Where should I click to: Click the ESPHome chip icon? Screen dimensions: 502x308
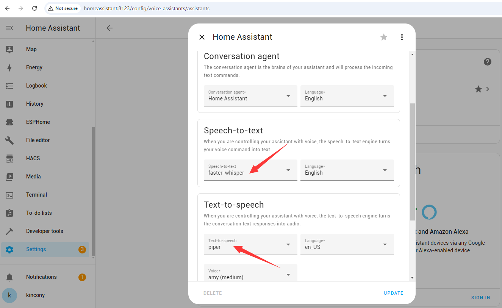click(x=9, y=122)
